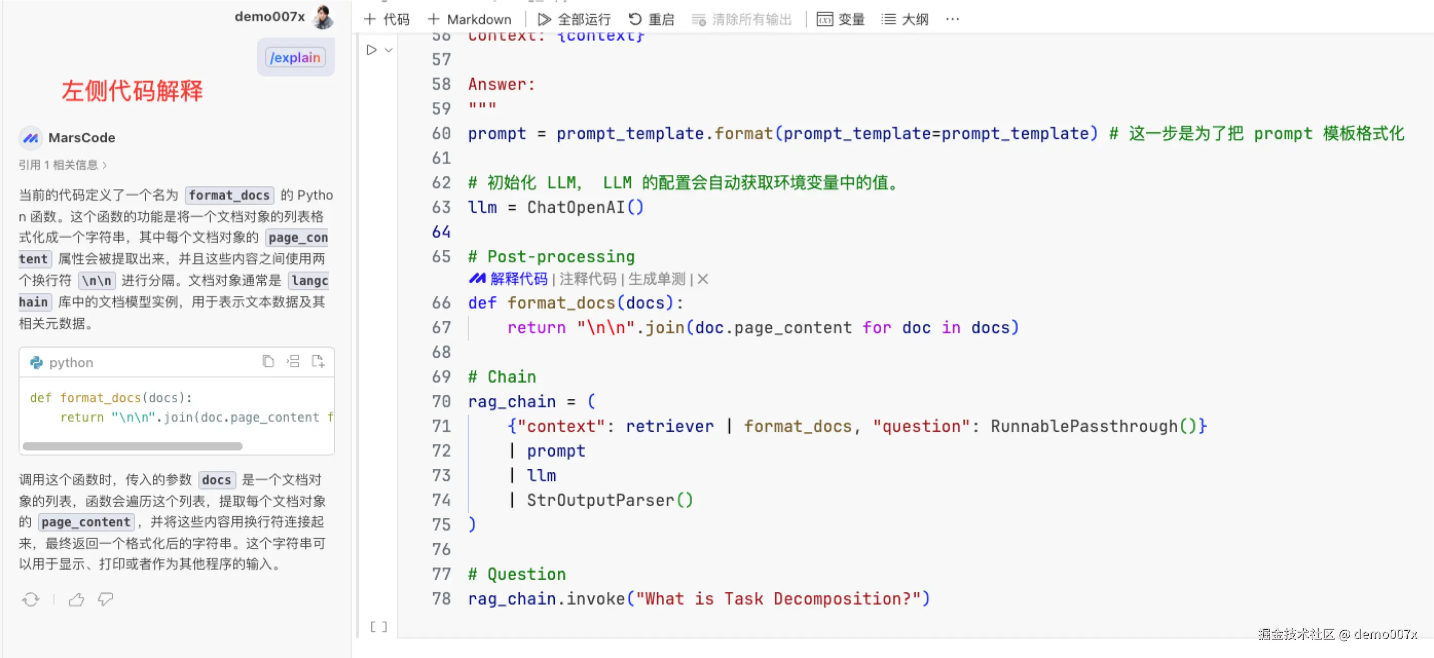Open the demo007x user avatar
Viewport: 1434px width, 658px height.
[323, 17]
